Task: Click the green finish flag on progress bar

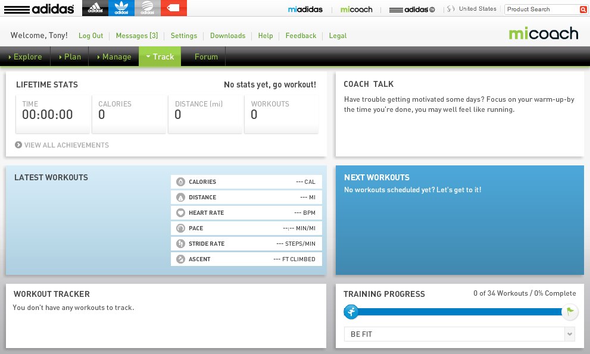Action: coord(570,312)
